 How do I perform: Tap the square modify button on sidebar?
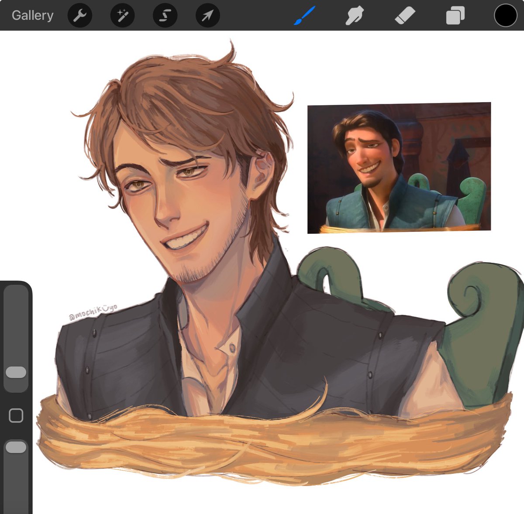click(x=16, y=415)
